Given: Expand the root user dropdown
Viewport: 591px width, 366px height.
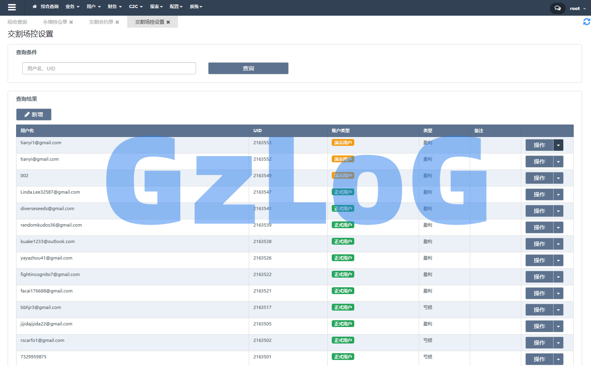Looking at the screenshot, I should point(578,8).
